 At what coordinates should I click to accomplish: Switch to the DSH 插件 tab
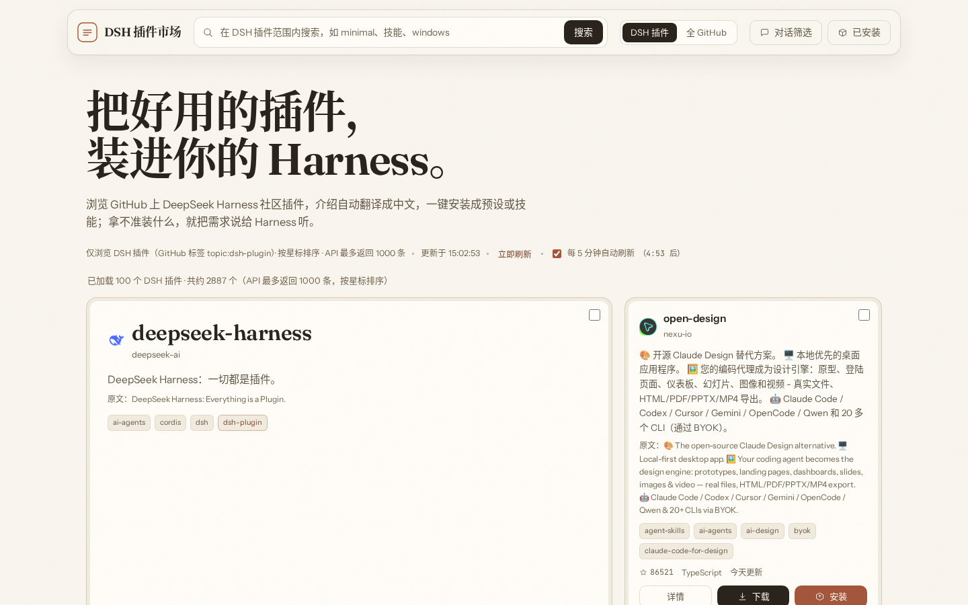pos(649,32)
